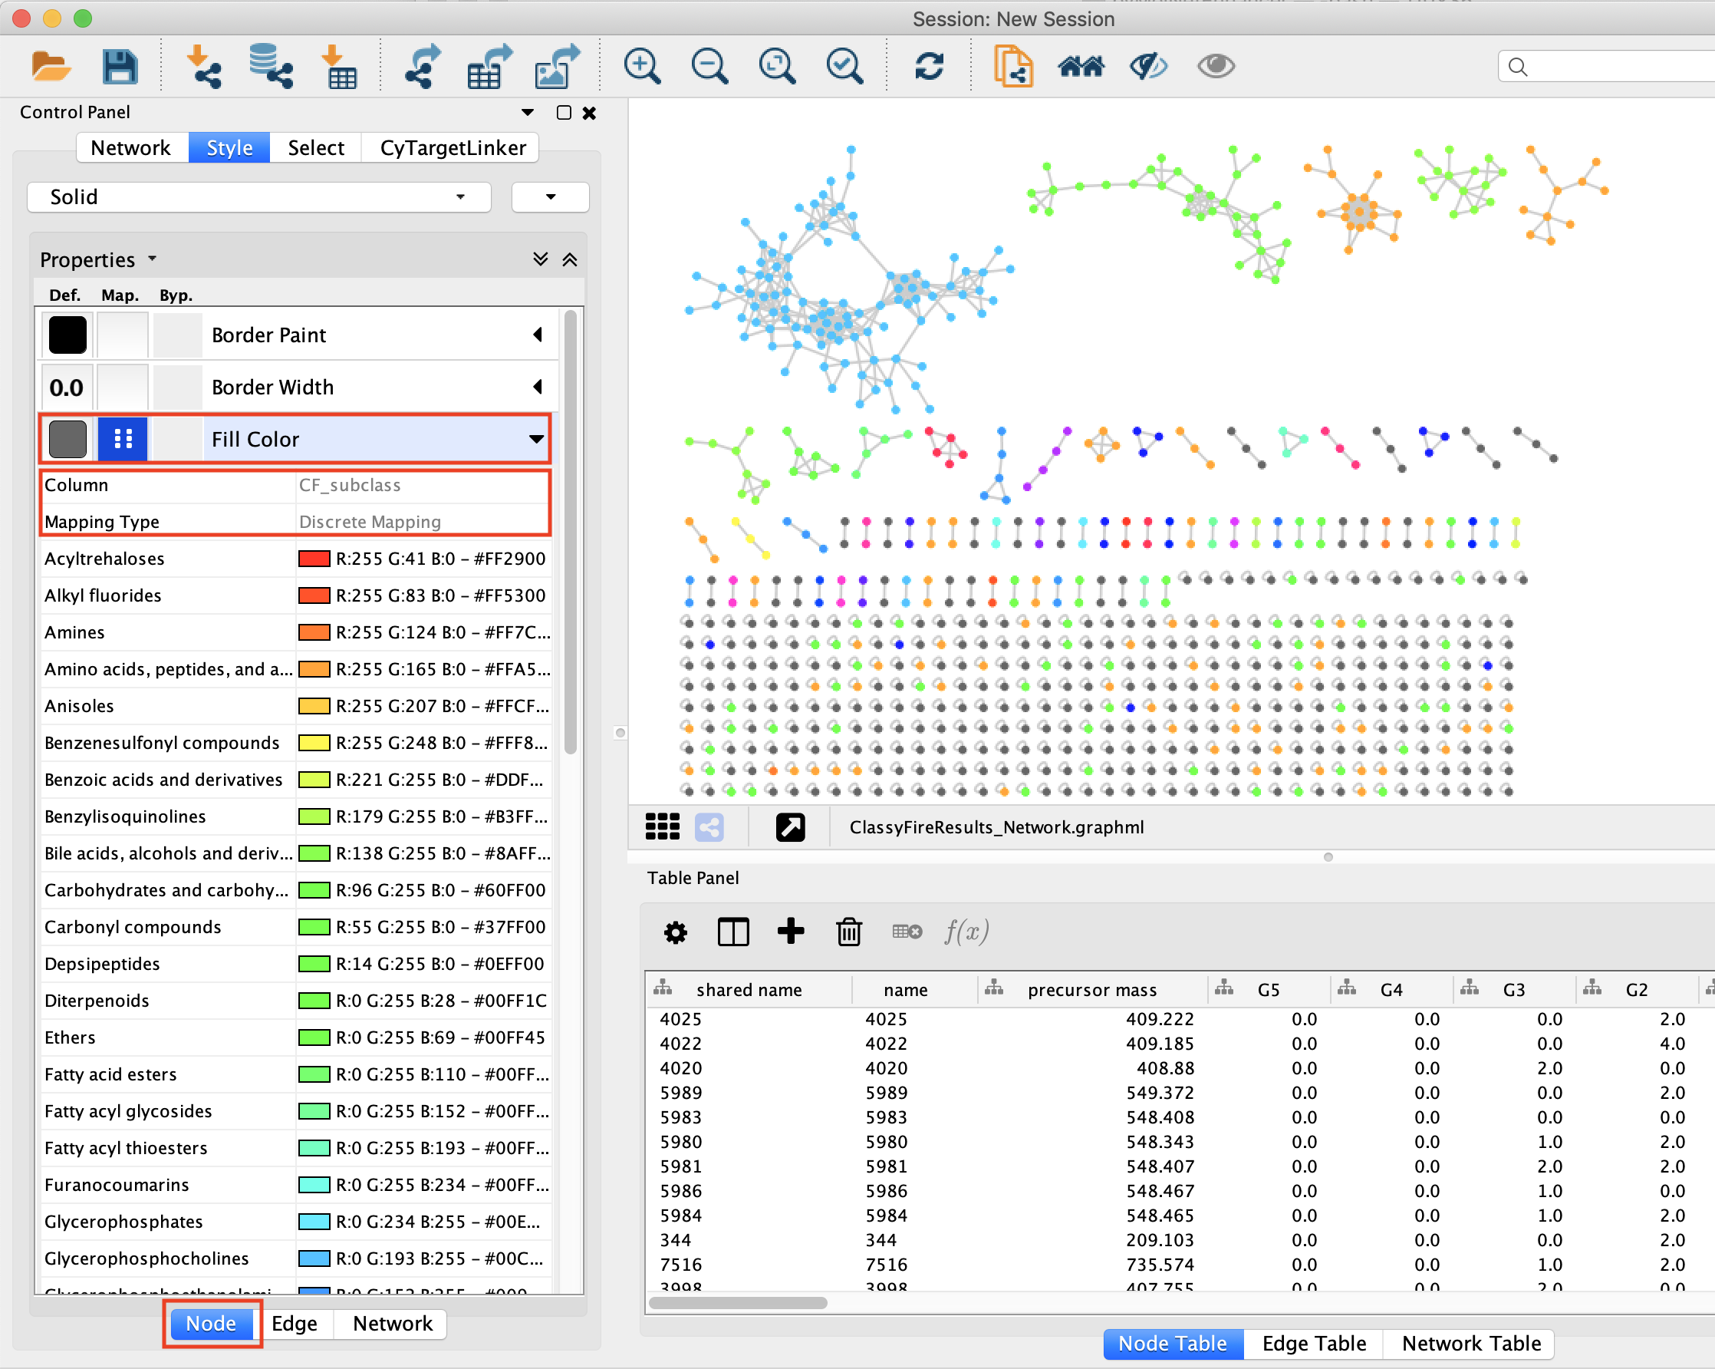Click the First Neighbors houses icon
Viewport: 1715px width, 1369px height.
[x=1080, y=67]
